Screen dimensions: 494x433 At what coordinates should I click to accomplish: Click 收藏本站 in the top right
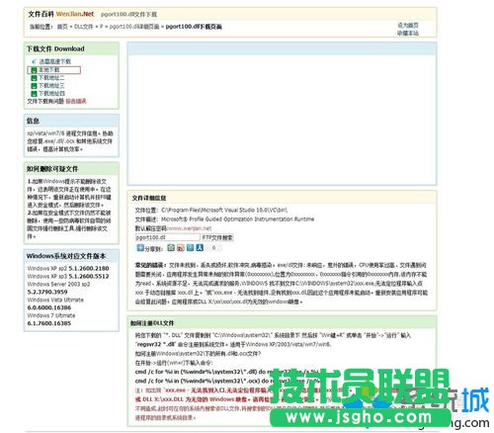pyautogui.click(x=408, y=33)
